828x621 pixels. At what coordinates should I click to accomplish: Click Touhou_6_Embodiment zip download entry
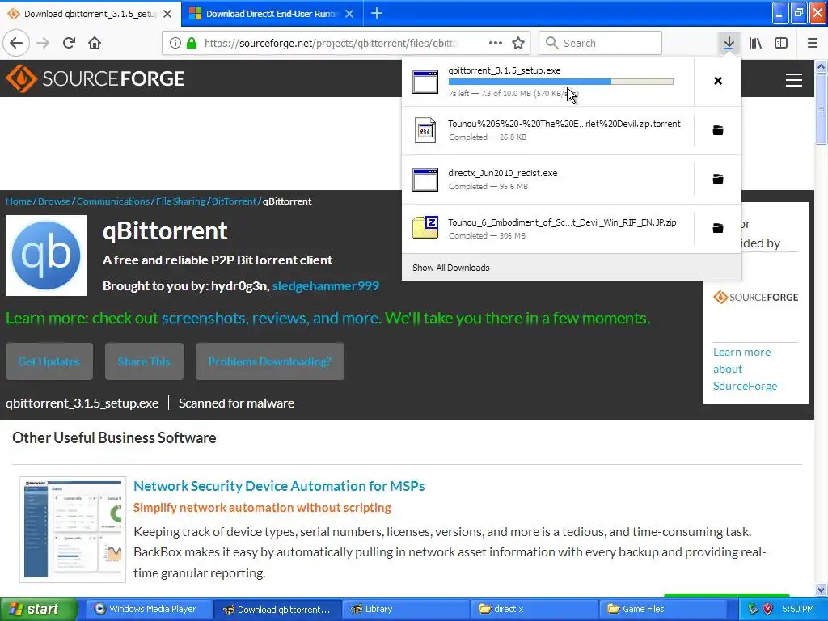tap(547, 229)
